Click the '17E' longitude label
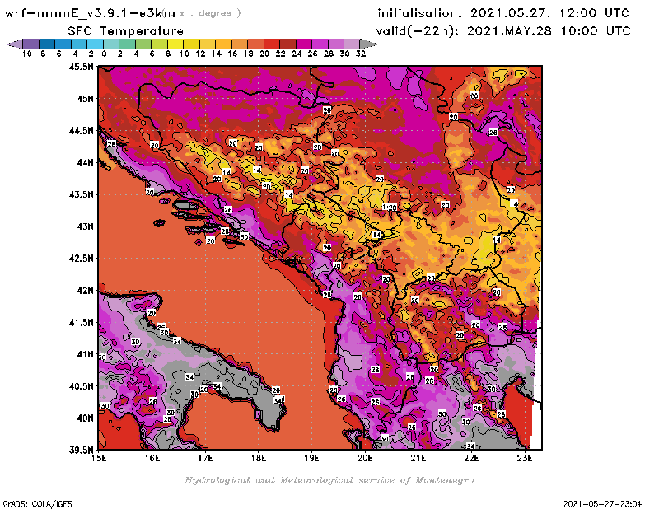 click(205, 458)
